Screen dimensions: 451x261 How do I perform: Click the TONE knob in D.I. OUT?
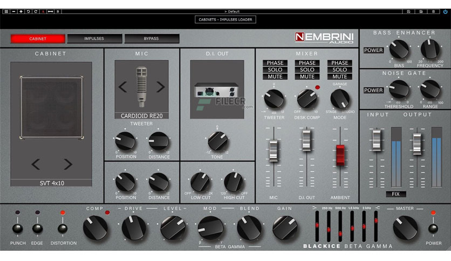[218, 141]
